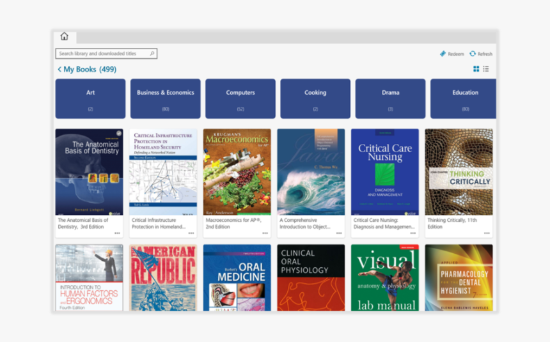Go back using My Books chevron
550x342 pixels.
59,69
